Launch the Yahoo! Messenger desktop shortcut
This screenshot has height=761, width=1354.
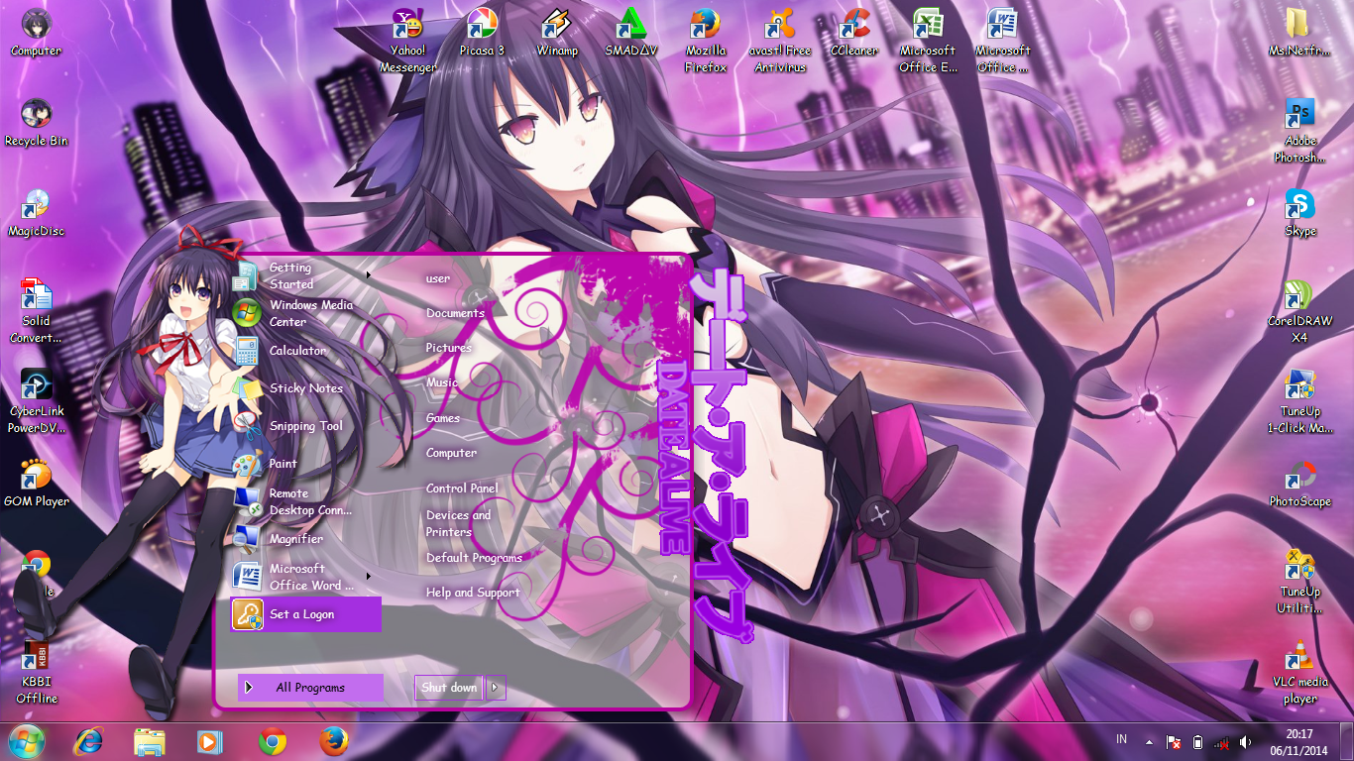408,41
